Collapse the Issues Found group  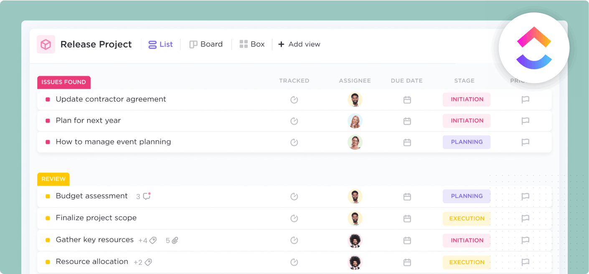pyautogui.click(x=63, y=82)
